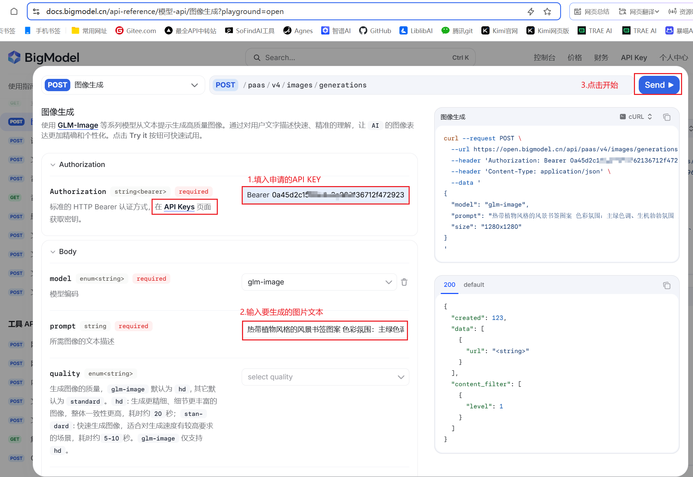Open the 常用网址 bookmark folder
Viewport: 693px width, 477px height.
(89, 31)
